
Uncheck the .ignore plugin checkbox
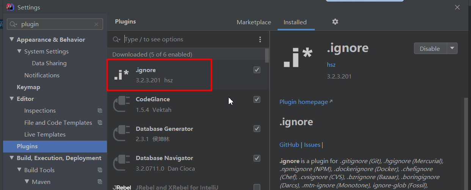(x=257, y=70)
